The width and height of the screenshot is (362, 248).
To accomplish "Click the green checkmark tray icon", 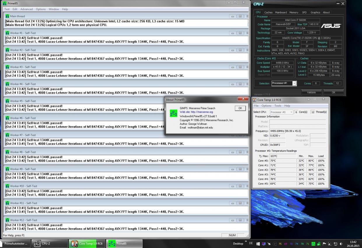I will tap(319, 244).
